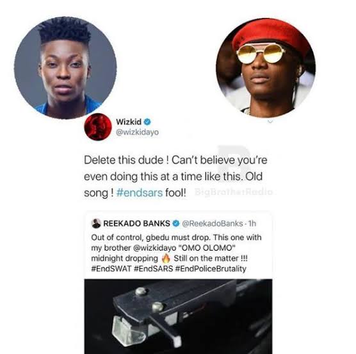Click the verified badge beside Wizkid
The height and width of the screenshot is (354, 356).
(147, 122)
